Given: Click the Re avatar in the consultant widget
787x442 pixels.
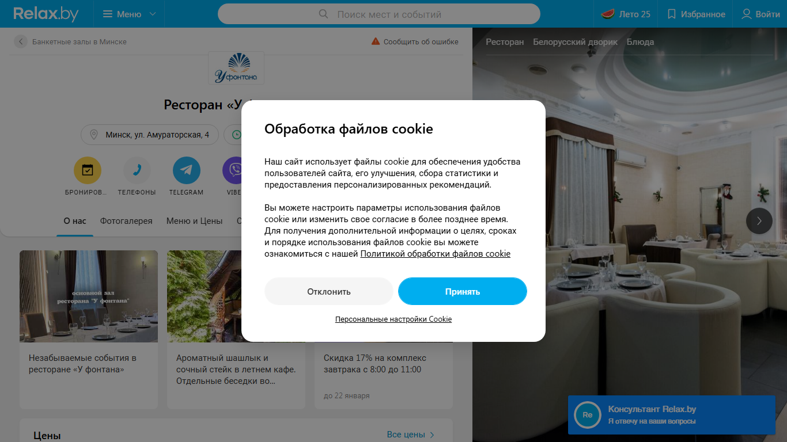Looking at the screenshot, I should [x=588, y=415].
